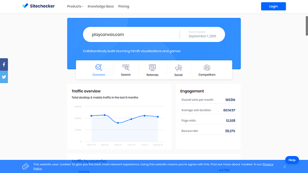
Task: Select the Search tab icon
Action: pos(126,68)
